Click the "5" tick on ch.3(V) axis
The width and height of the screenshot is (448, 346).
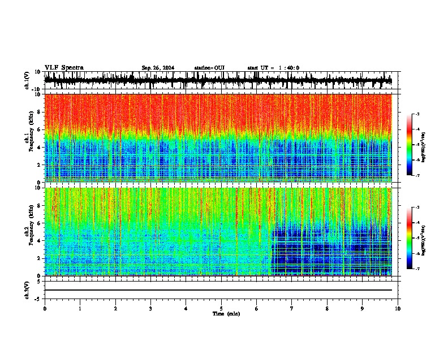(40, 282)
